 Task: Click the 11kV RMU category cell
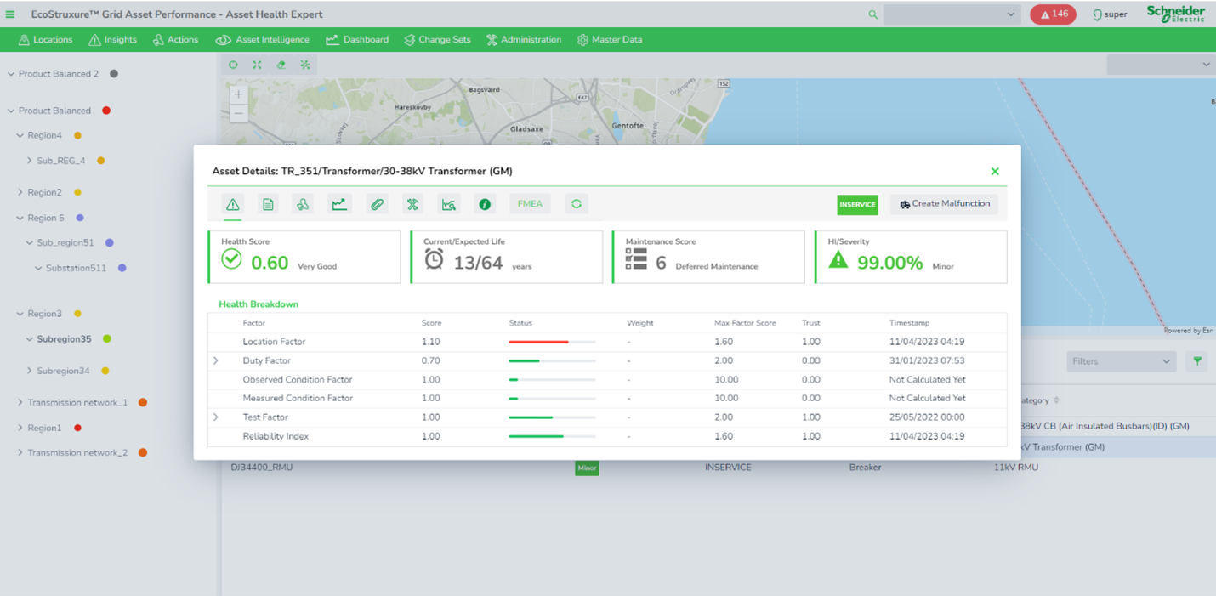[x=1016, y=468]
